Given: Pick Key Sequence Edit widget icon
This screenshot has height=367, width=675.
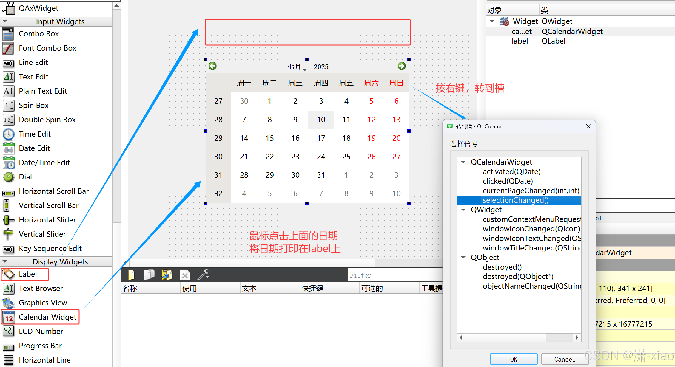Looking at the screenshot, I should point(8,249).
